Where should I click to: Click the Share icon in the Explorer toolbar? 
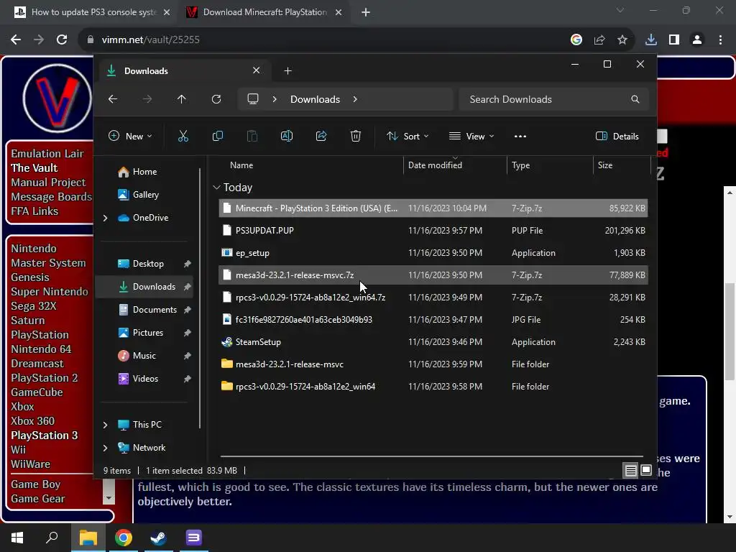(321, 136)
